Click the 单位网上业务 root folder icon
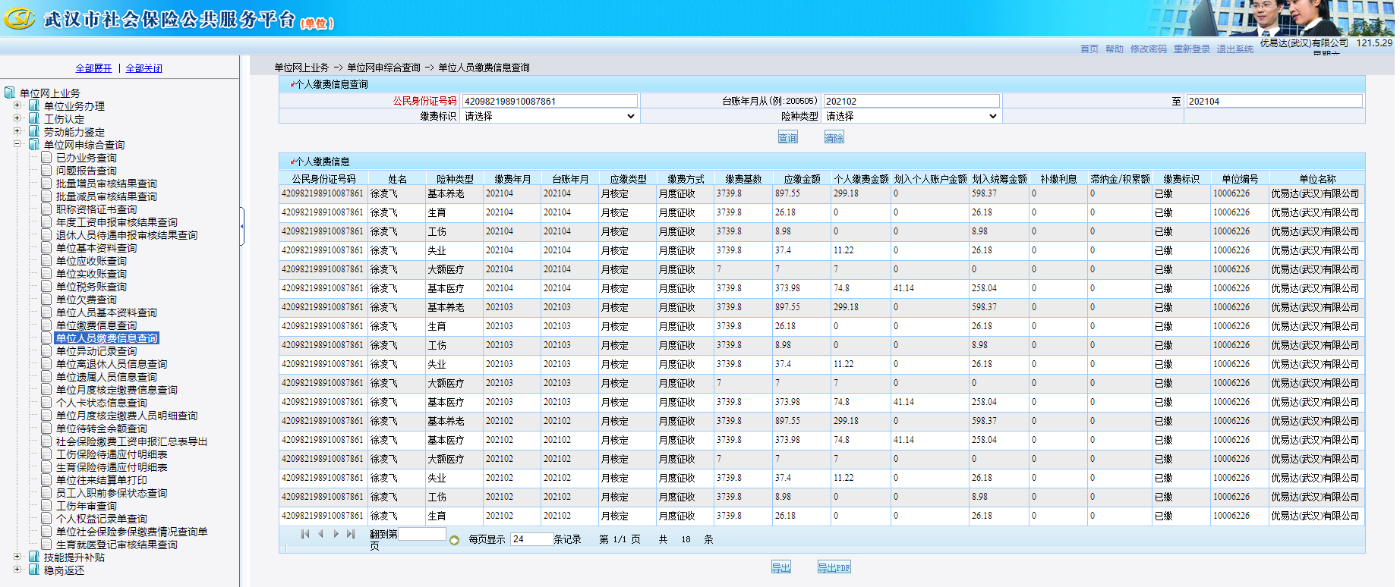The image size is (1400, 587). click(10, 93)
